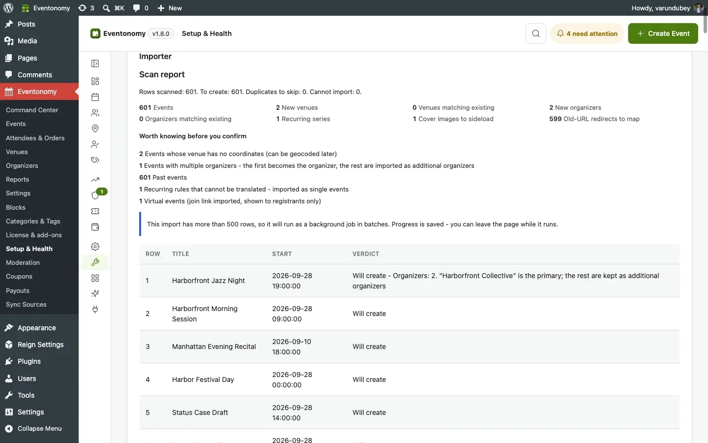The image size is (708, 443).
Task: Open License & add-ons submenu item
Action: [33, 235]
